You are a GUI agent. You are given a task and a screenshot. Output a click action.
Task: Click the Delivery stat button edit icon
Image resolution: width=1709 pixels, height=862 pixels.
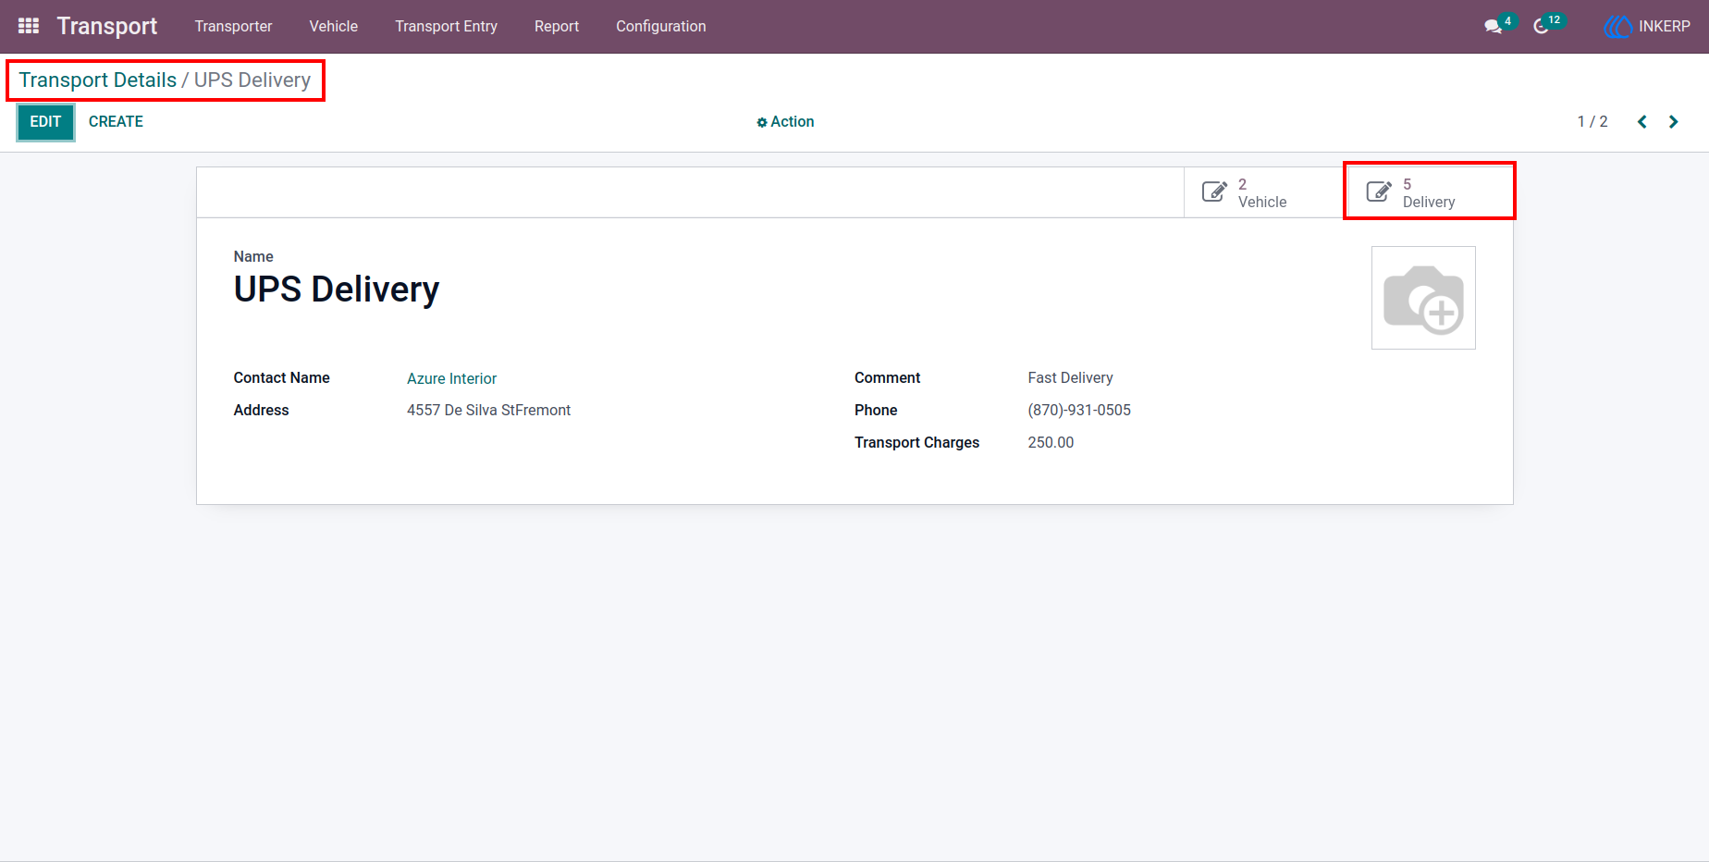(x=1379, y=191)
